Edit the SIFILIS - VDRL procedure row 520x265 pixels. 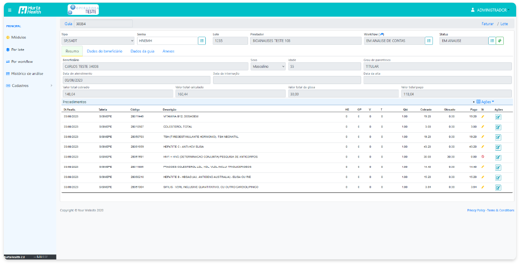[x=498, y=187]
